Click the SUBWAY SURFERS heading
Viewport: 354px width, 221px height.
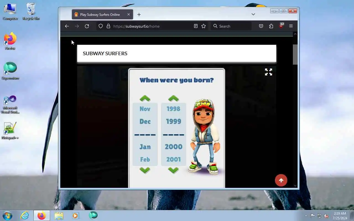coord(105,53)
